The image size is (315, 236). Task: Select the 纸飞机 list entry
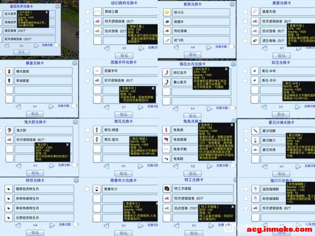(x=201, y=40)
